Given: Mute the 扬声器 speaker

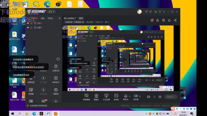Looking at the screenshot, I should [136, 97].
